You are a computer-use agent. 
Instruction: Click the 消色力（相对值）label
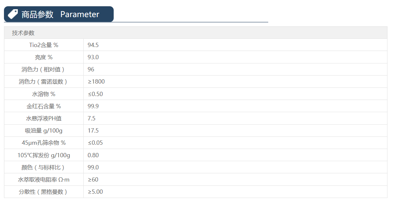coord(44,69)
